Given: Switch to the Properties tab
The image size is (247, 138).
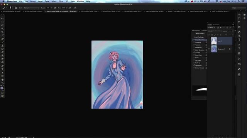Looking at the screenshot, I should [x=216, y=25].
